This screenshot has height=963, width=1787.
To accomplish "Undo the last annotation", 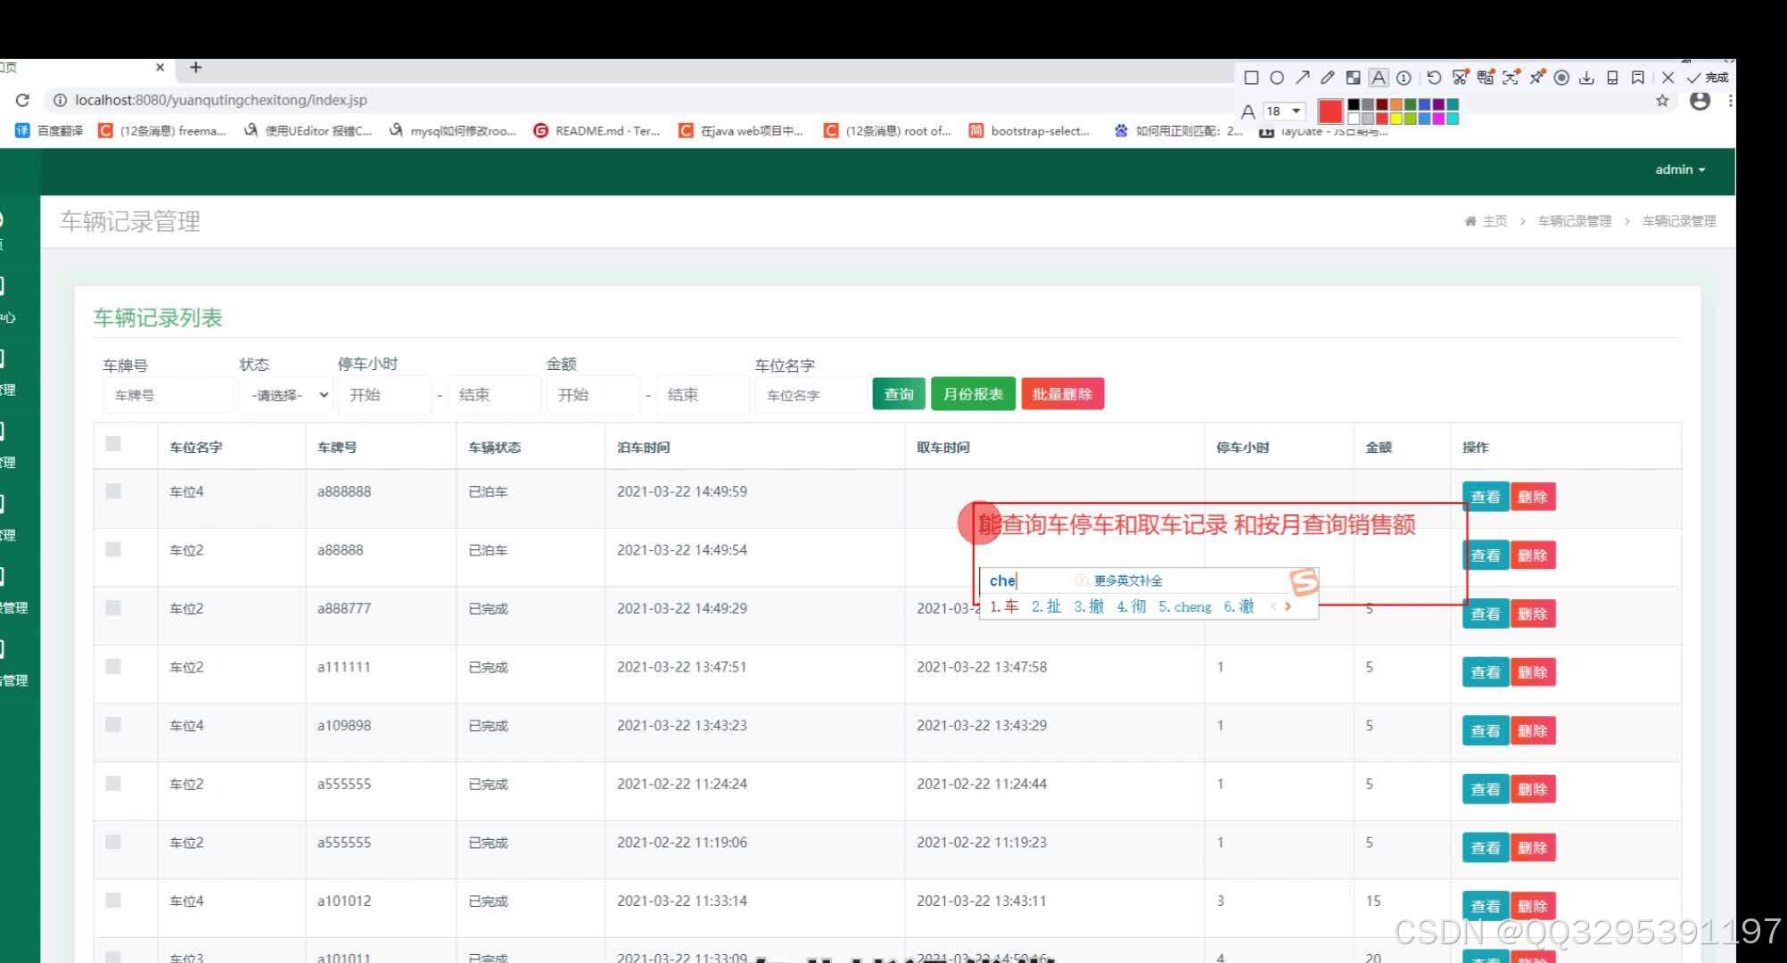I will pyautogui.click(x=1434, y=78).
